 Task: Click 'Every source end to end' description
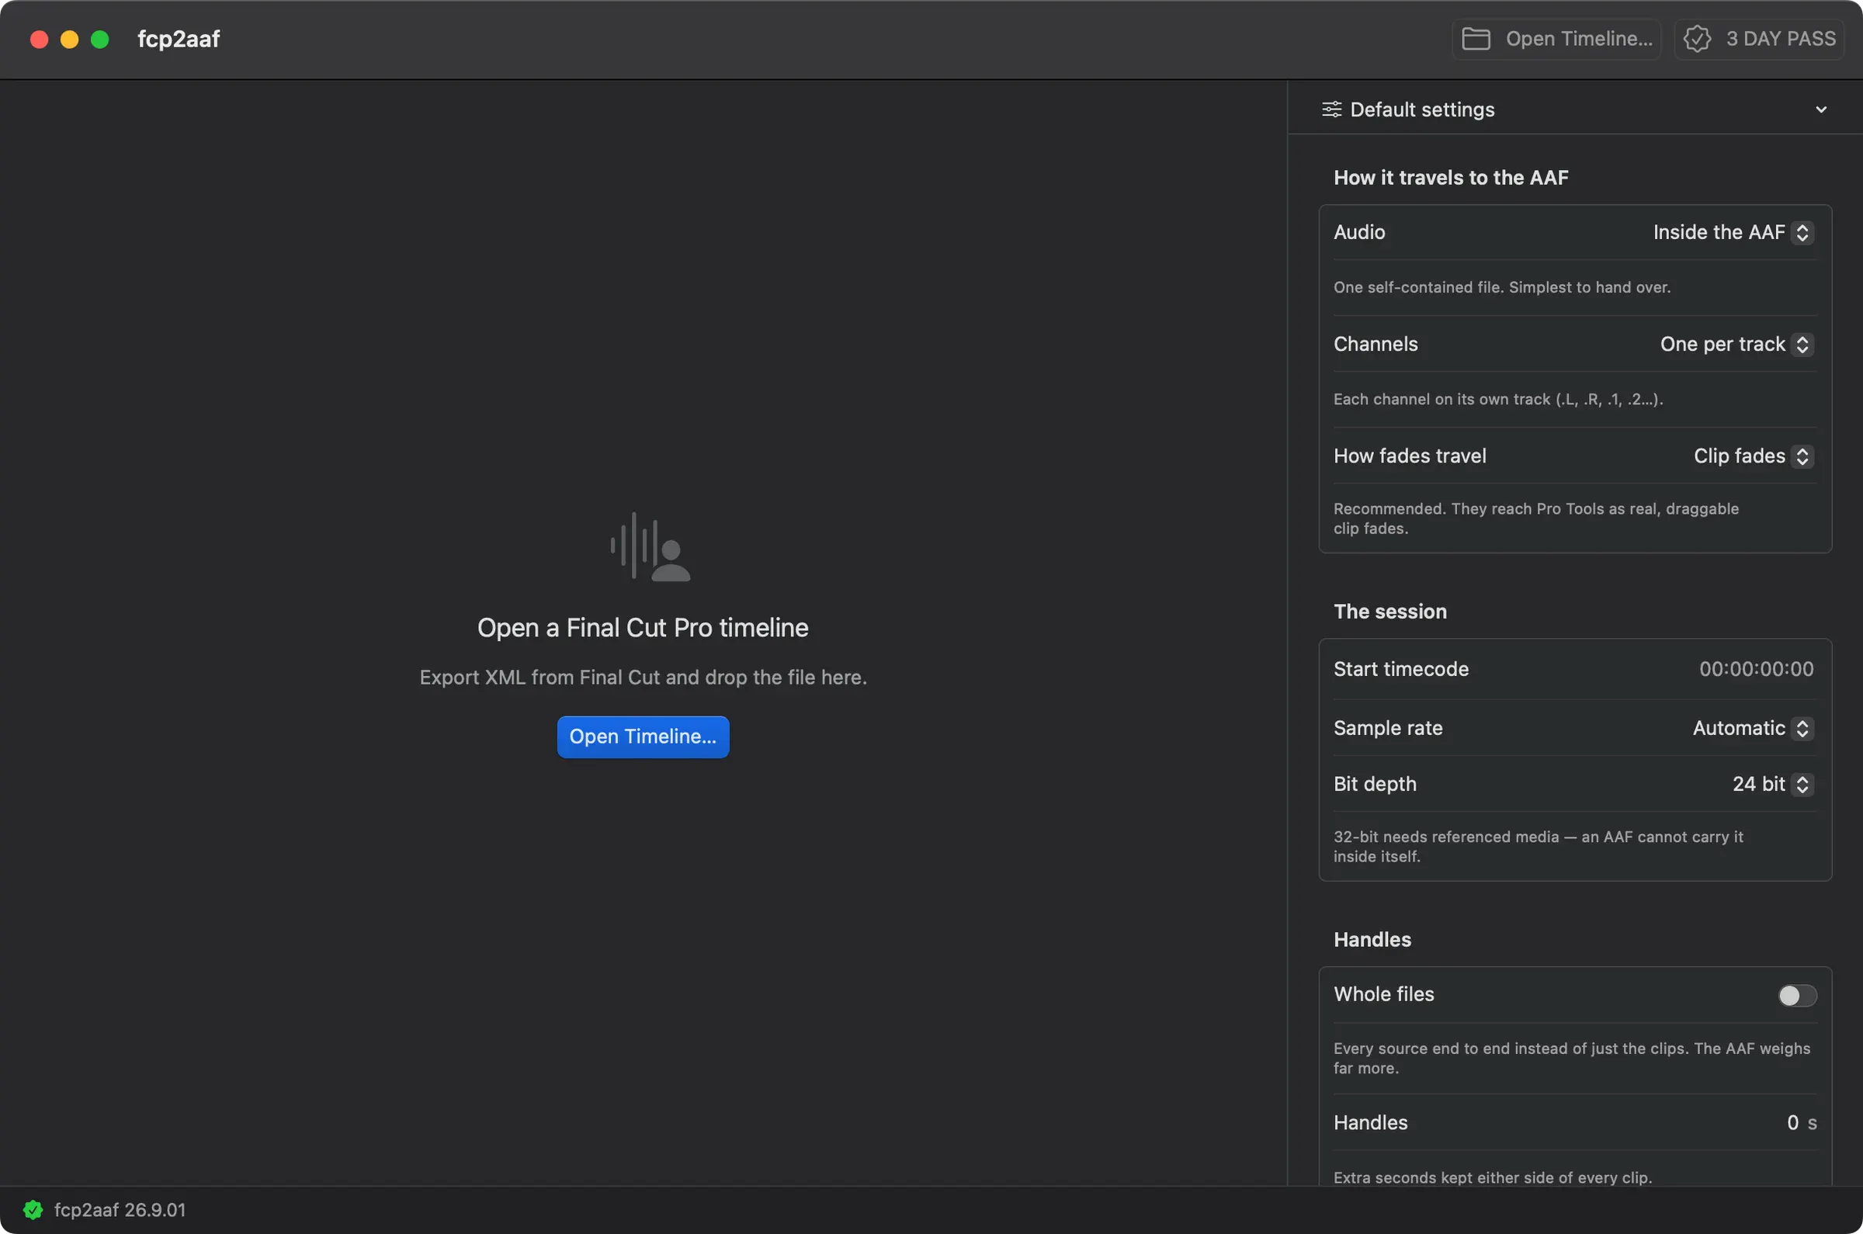(x=1571, y=1059)
